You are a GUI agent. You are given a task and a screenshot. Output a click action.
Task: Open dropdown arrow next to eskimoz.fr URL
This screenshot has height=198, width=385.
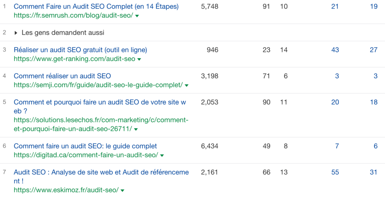click(122, 190)
